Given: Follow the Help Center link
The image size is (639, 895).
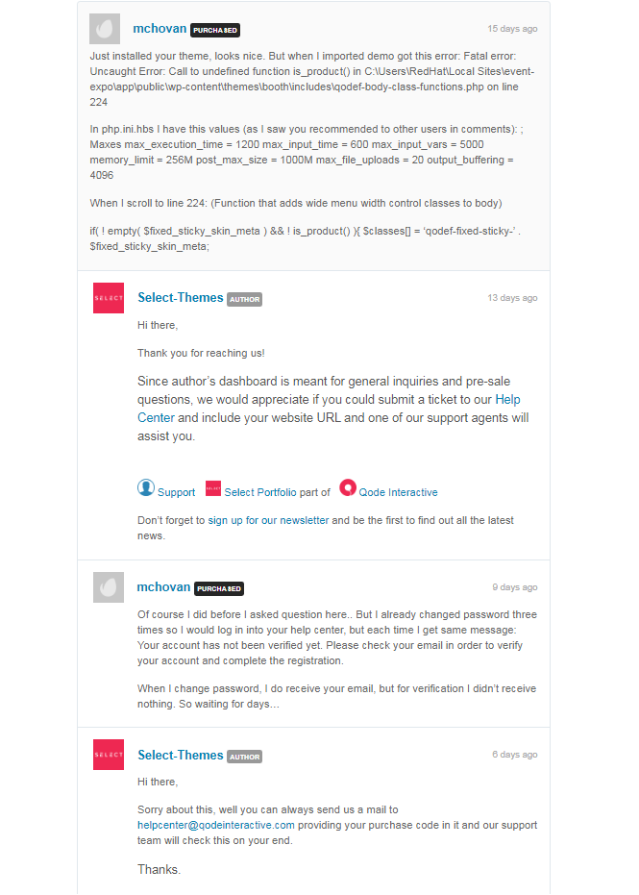Looking at the screenshot, I should click(329, 409).
